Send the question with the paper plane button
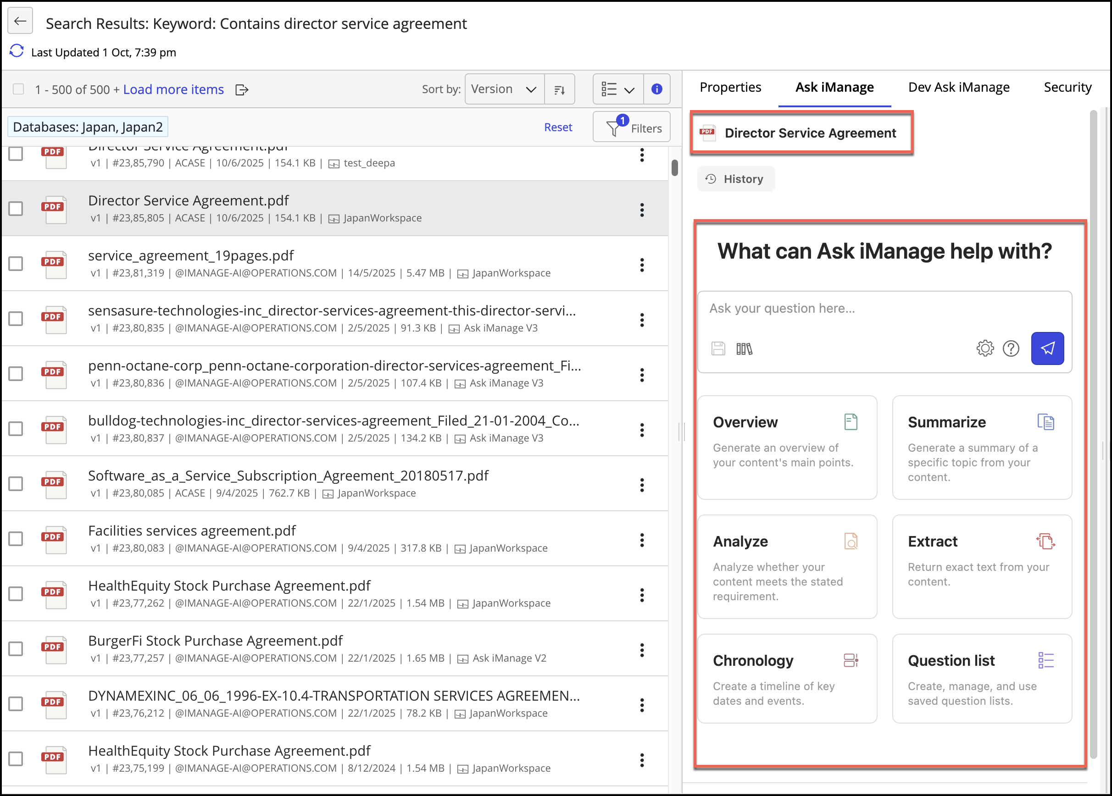Image resolution: width=1112 pixels, height=796 pixels. 1047,348
